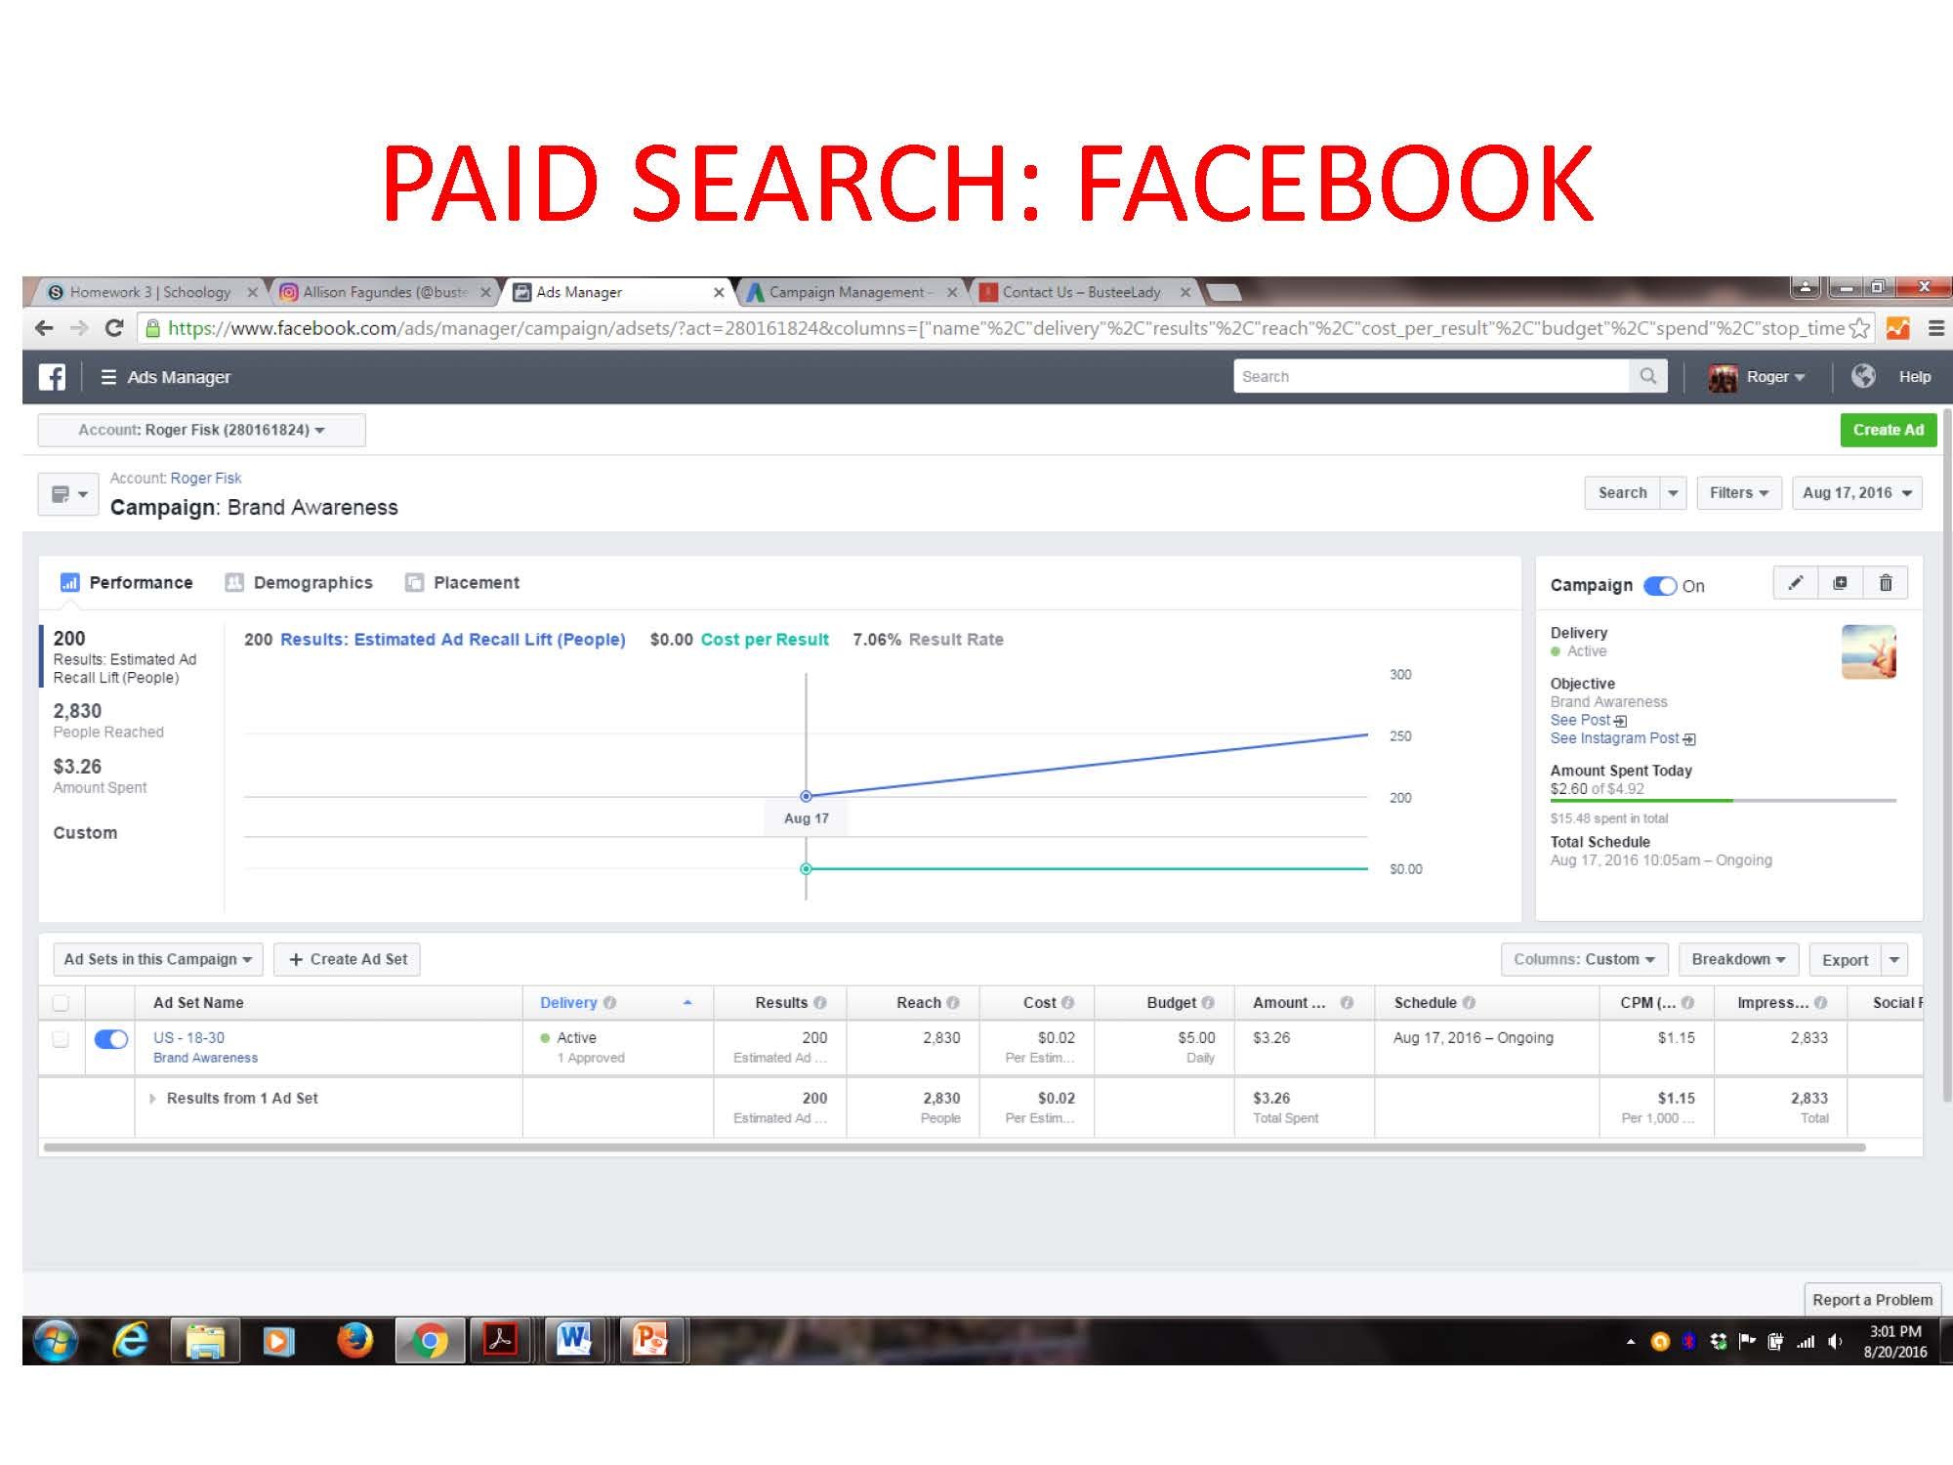Image resolution: width=1953 pixels, height=1465 pixels.
Task: Open Internet Explorer from taskbar
Action: (x=130, y=1341)
